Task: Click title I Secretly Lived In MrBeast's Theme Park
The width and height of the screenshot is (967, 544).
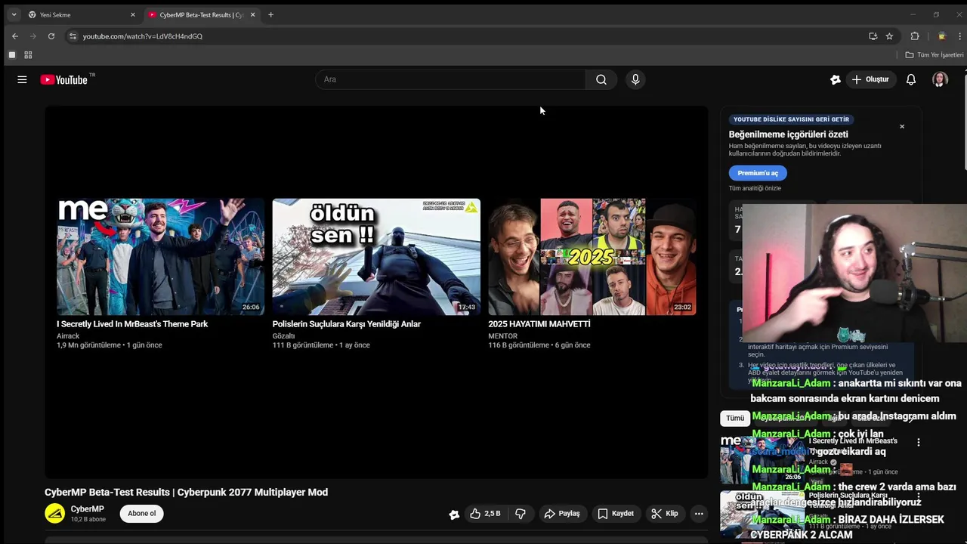Action: coord(132,324)
